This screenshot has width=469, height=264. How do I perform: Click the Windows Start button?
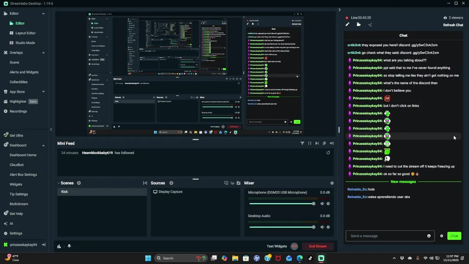tap(148, 258)
